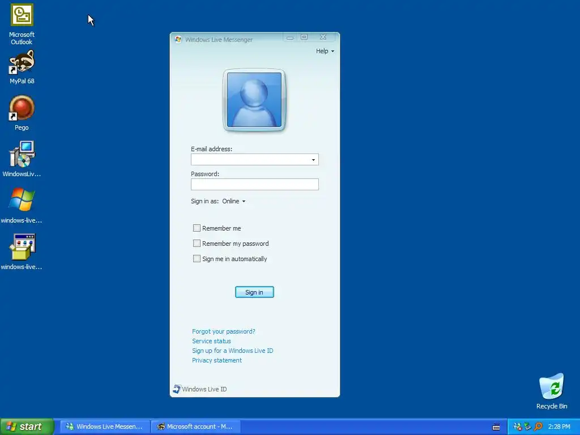Click the orange magnifier tray icon
Image resolution: width=580 pixels, height=435 pixels.
(x=538, y=427)
